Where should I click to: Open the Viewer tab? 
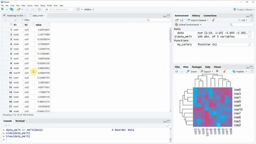pyautogui.click(x=218, y=67)
